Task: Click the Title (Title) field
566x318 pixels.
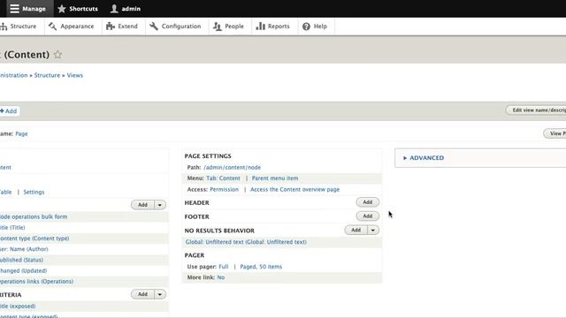Action: click(x=12, y=228)
